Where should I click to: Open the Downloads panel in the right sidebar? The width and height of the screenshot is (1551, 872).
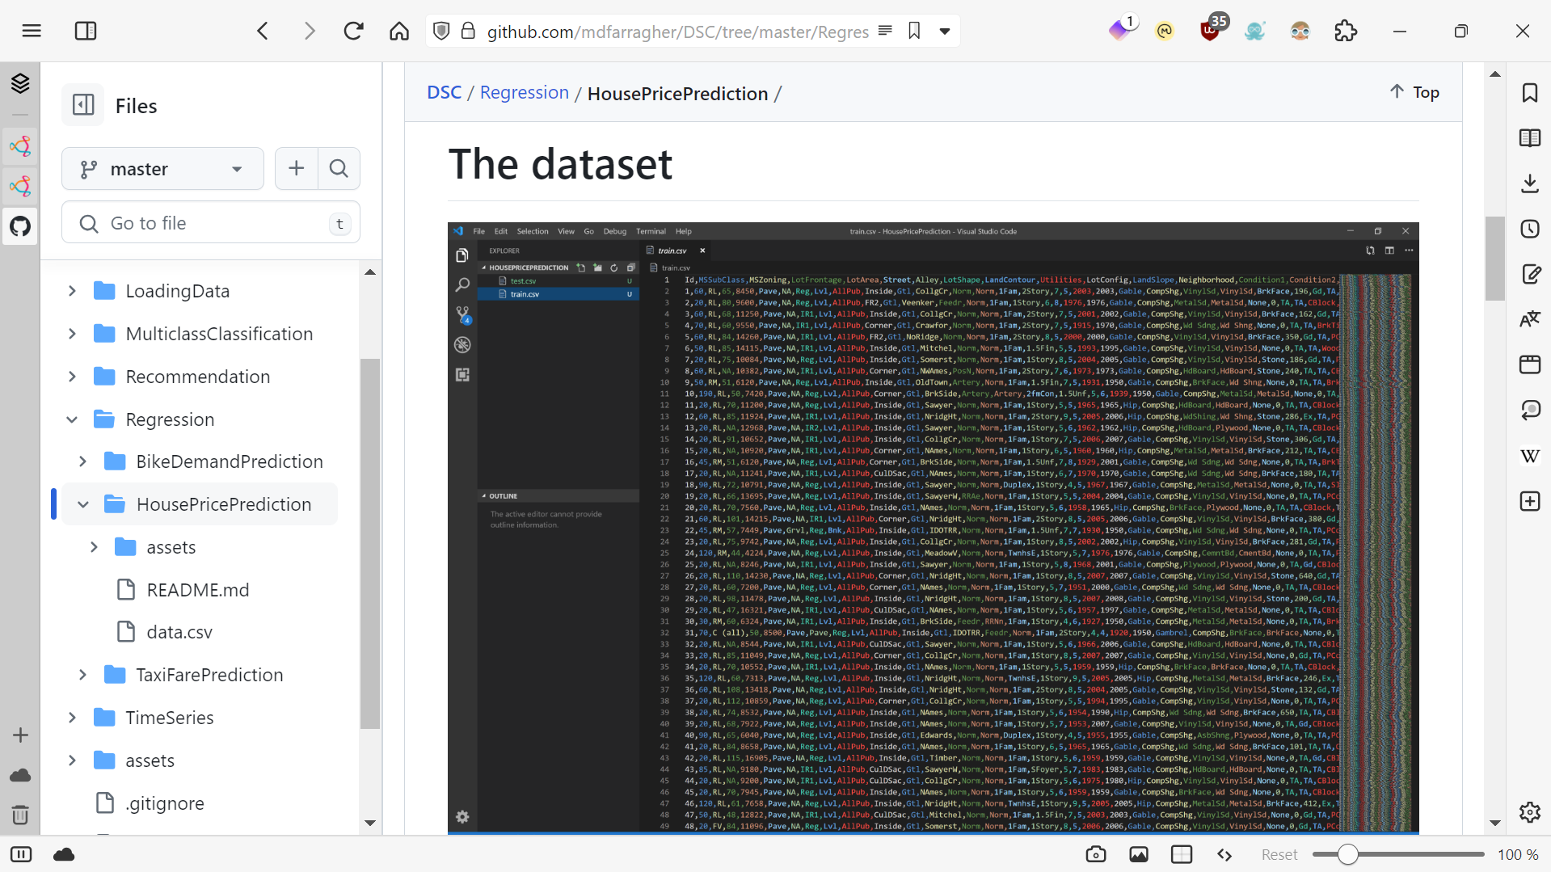pyautogui.click(x=1530, y=183)
